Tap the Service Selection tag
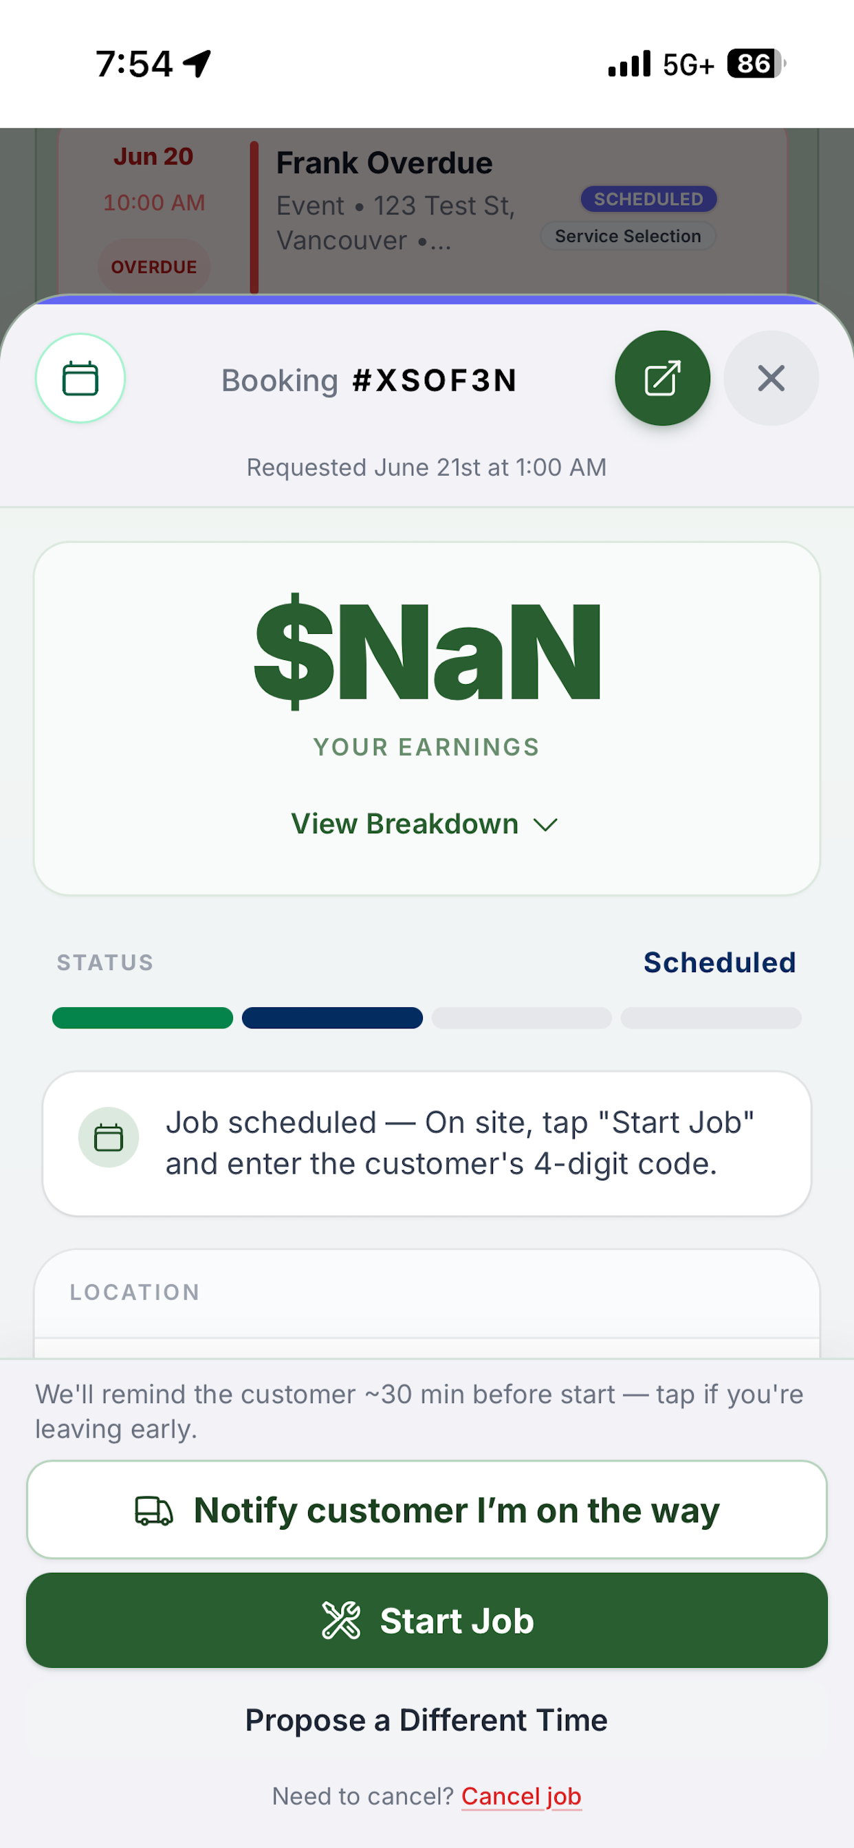 (x=628, y=236)
